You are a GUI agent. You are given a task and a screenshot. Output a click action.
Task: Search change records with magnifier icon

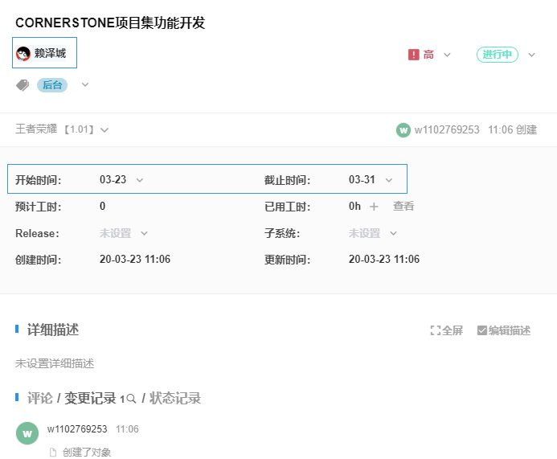131,399
